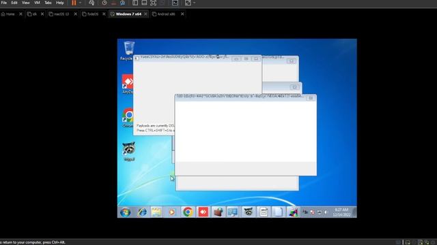437x245 pixels.
Task: Take a snapshot of this virtual machine
Action: [104, 3]
